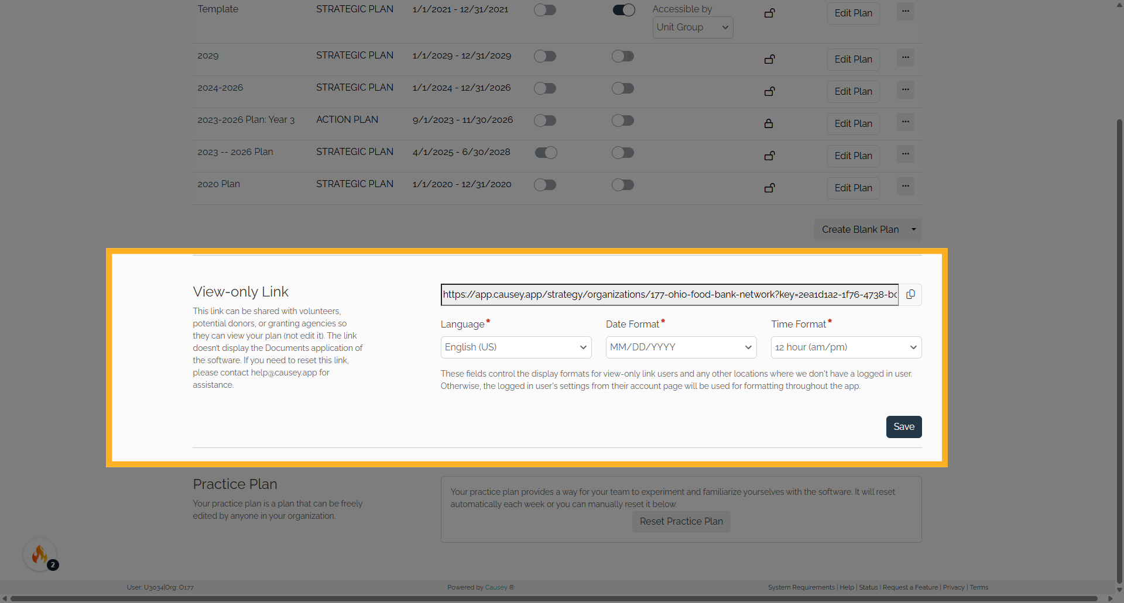Open more options for 2024-2026 plan
The image size is (1124, 603).
tap(905, 89)
